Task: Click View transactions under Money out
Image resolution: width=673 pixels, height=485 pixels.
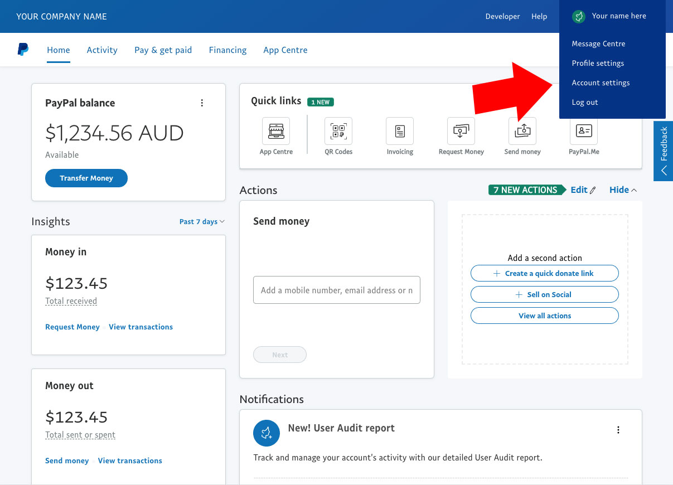Action: (x=130, y=460)
